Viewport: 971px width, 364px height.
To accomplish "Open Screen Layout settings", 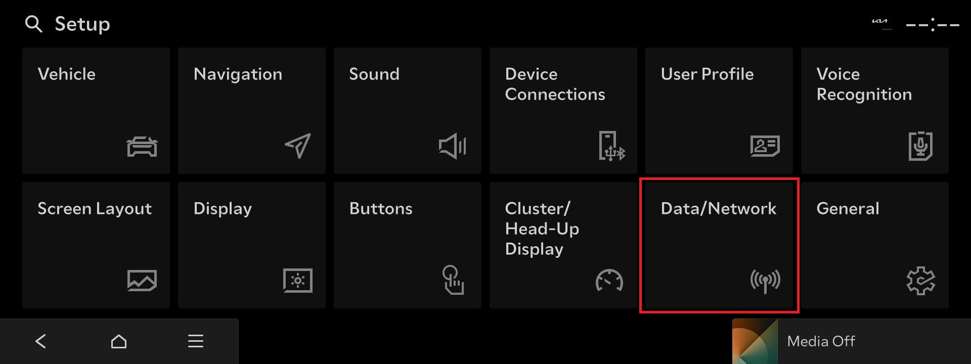I will (x=96, y=245).
